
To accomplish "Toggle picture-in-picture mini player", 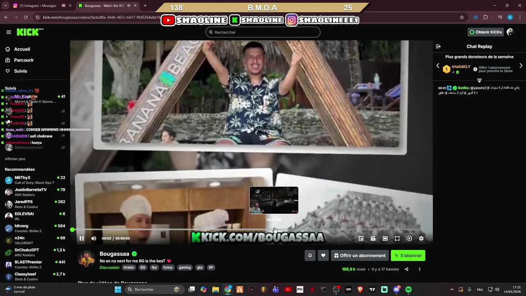I will pos(361,238).
